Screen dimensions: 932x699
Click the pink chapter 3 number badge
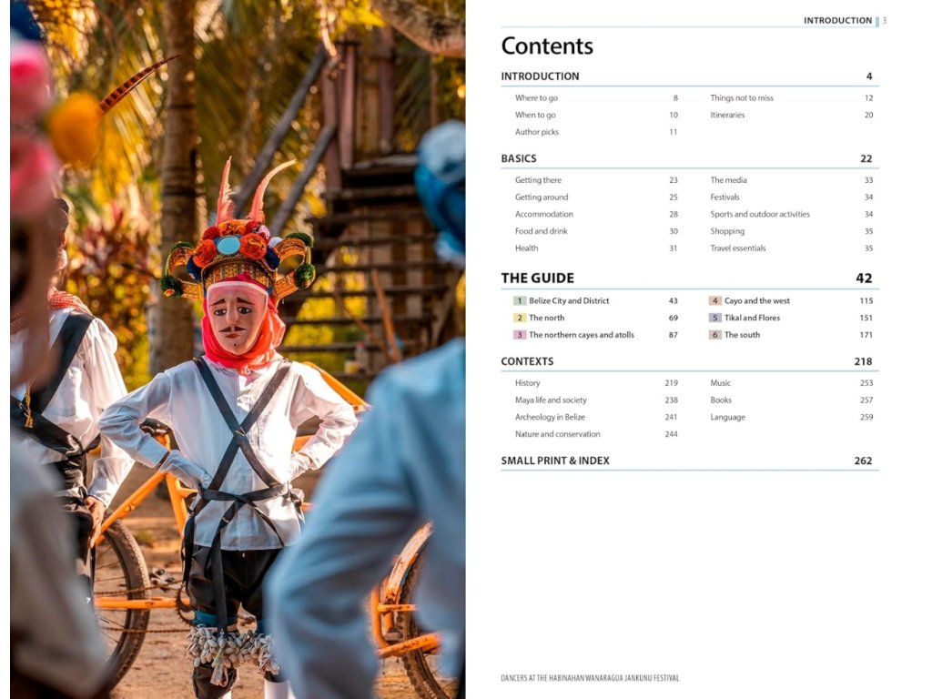pos(520,335)
